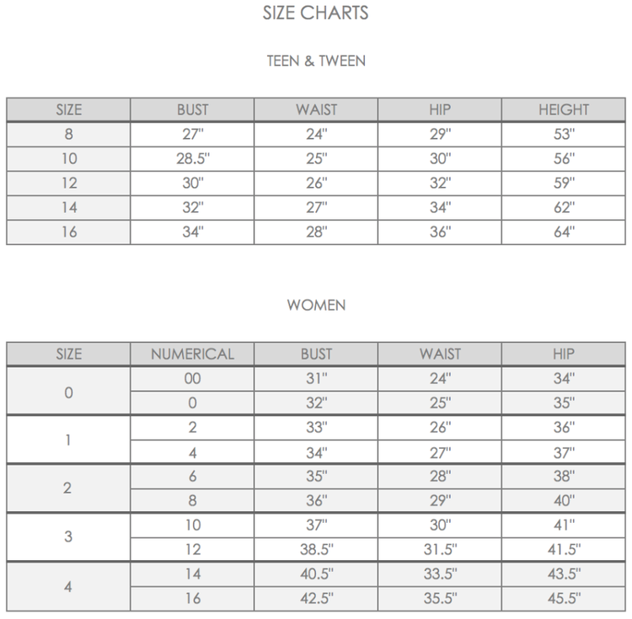
Task: Select the 45.5" hip cell
Action: pyautogui.click(x=564, y=599)
